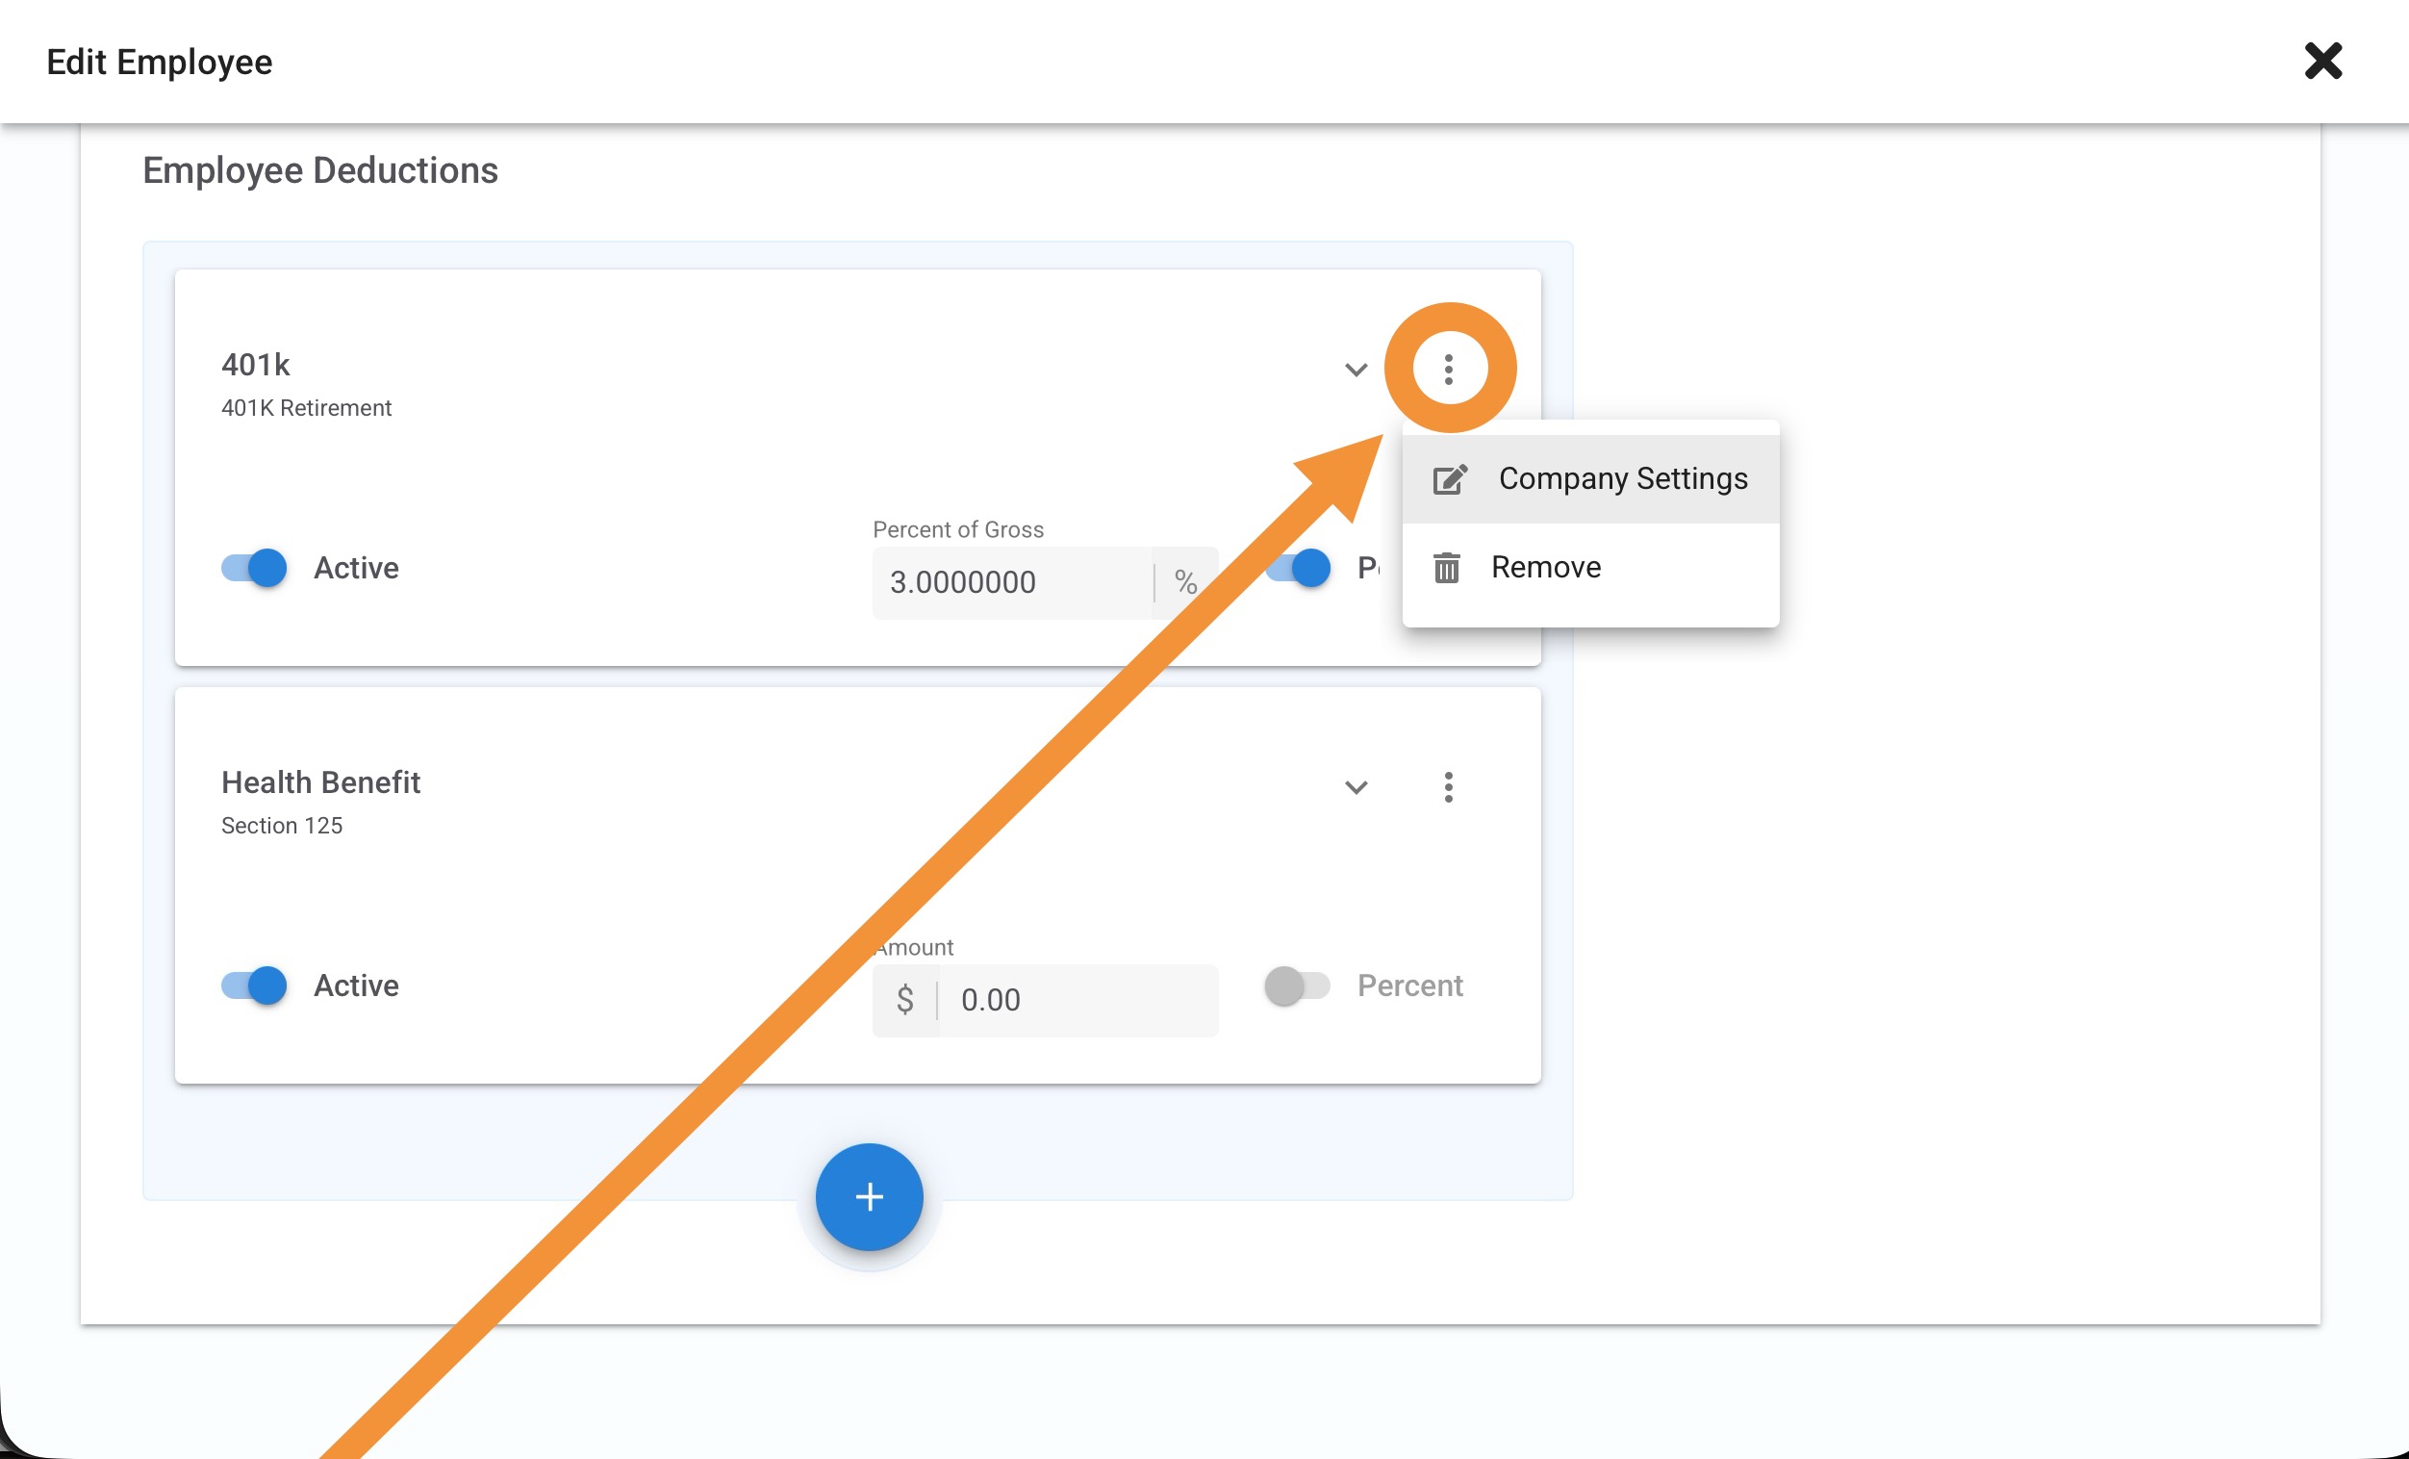Choose Remove from the context menu
Viewport: 2409px width, 1459px height.
(1546, 567)
